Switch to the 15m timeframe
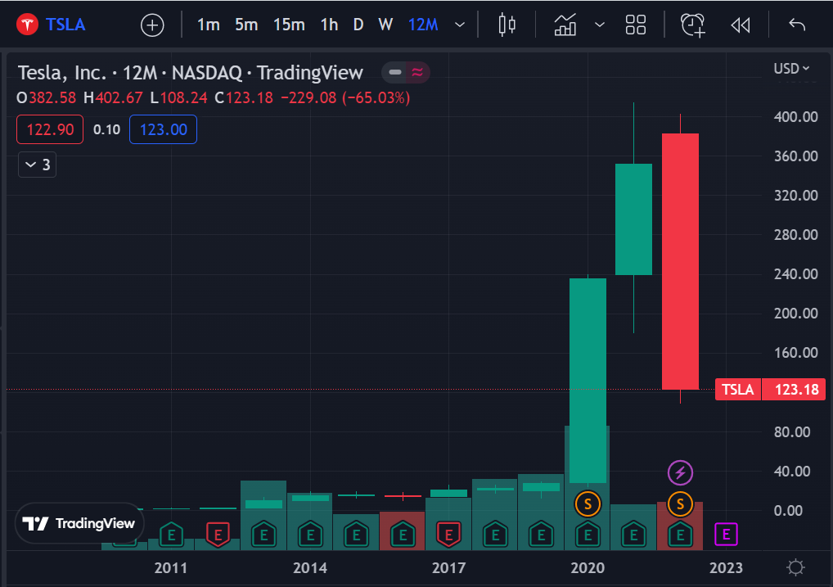 (289, 25)
